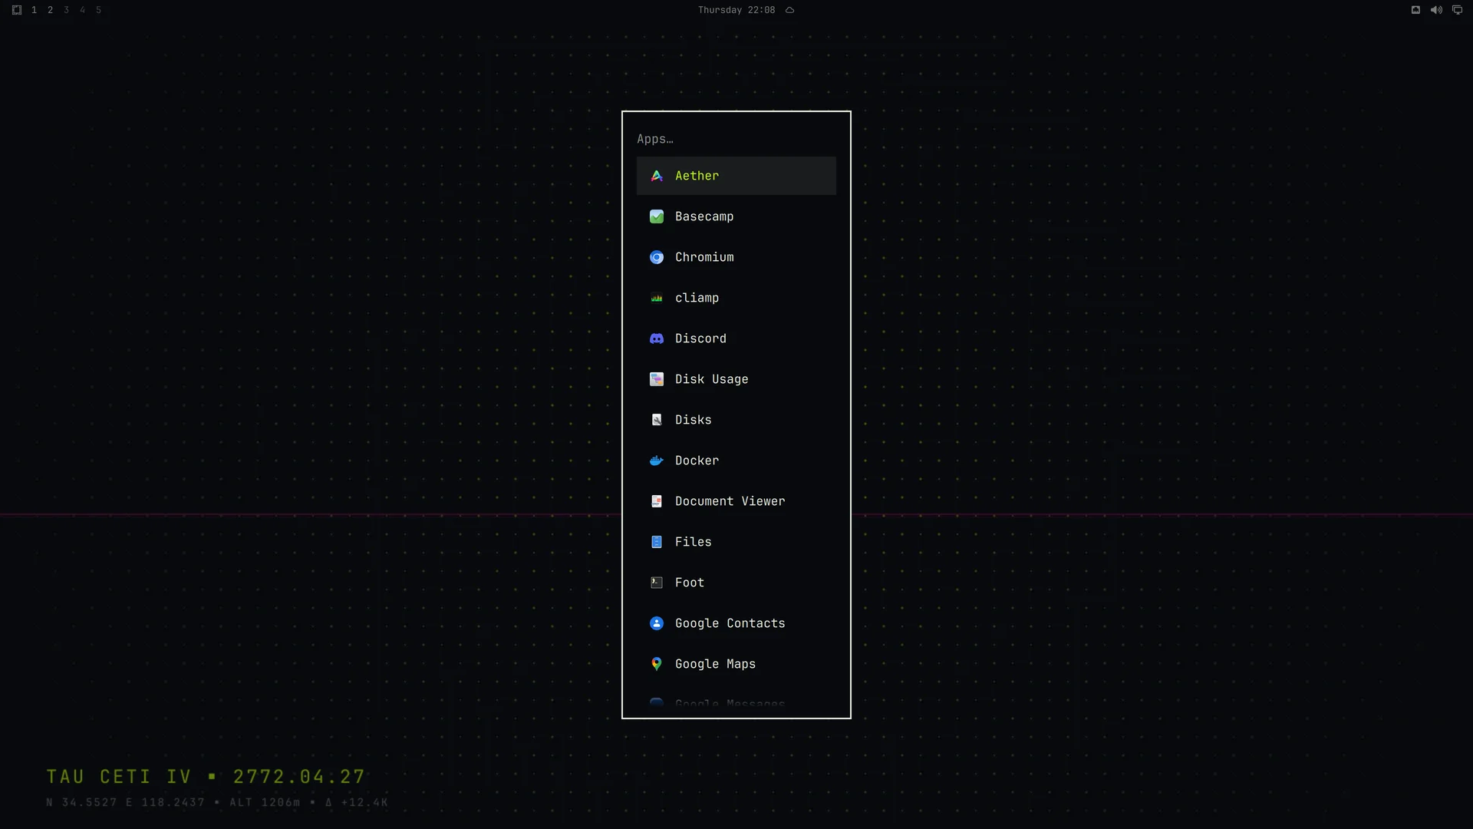Focus the Apps search field
The width and height of the screenshot is (1473, 829).
point(736,139)
